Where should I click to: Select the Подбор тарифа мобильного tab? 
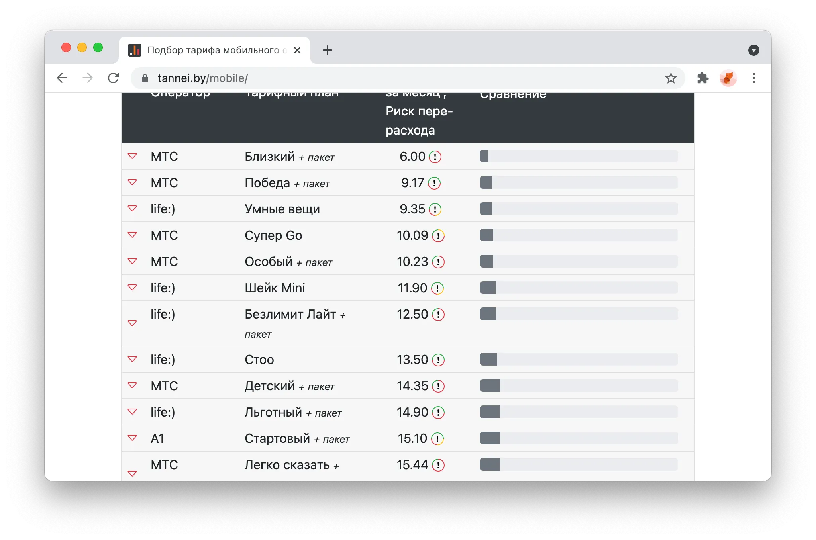[x=214, y=50]
